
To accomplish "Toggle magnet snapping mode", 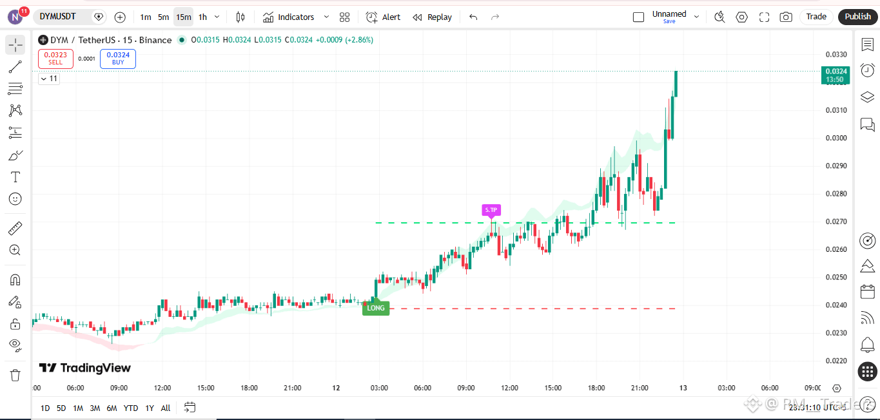I will point(15,280).
